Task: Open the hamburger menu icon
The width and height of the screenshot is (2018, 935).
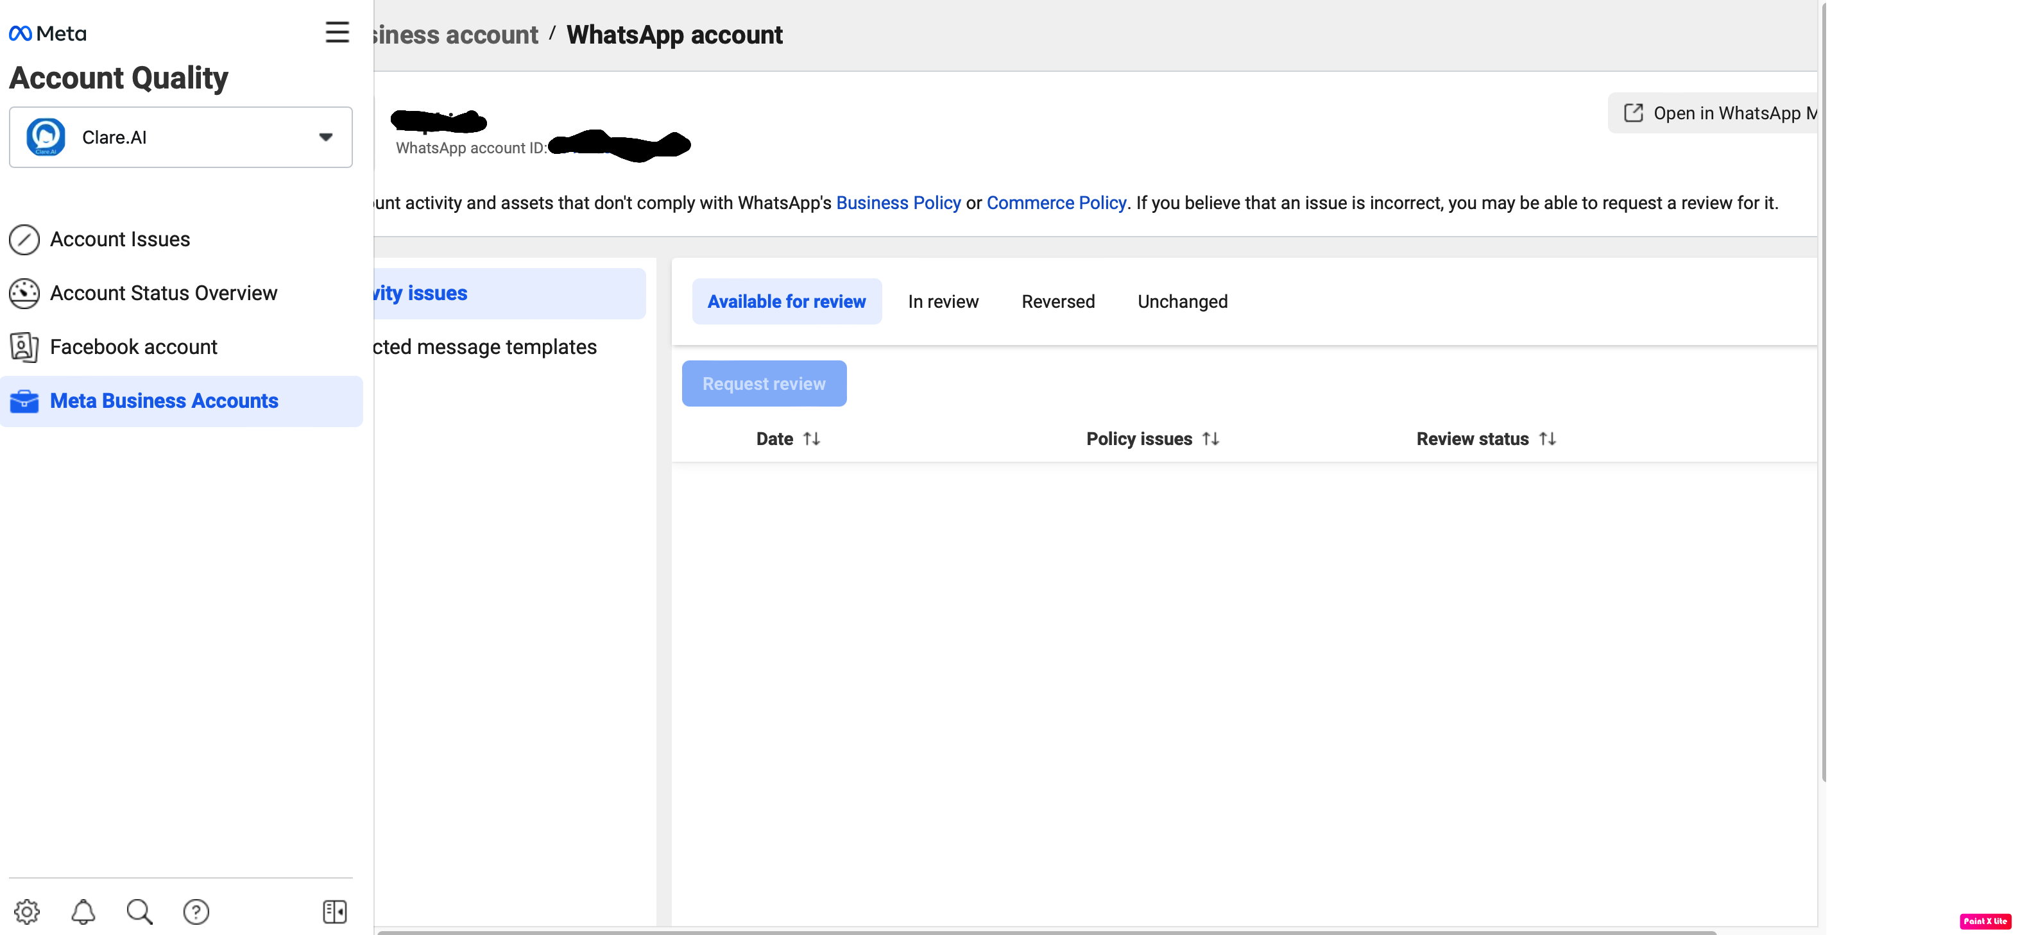Action: point(337,32)
